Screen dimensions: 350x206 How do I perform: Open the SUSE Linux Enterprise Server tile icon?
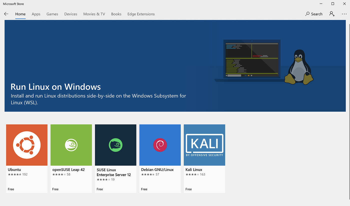pos(115,145)
